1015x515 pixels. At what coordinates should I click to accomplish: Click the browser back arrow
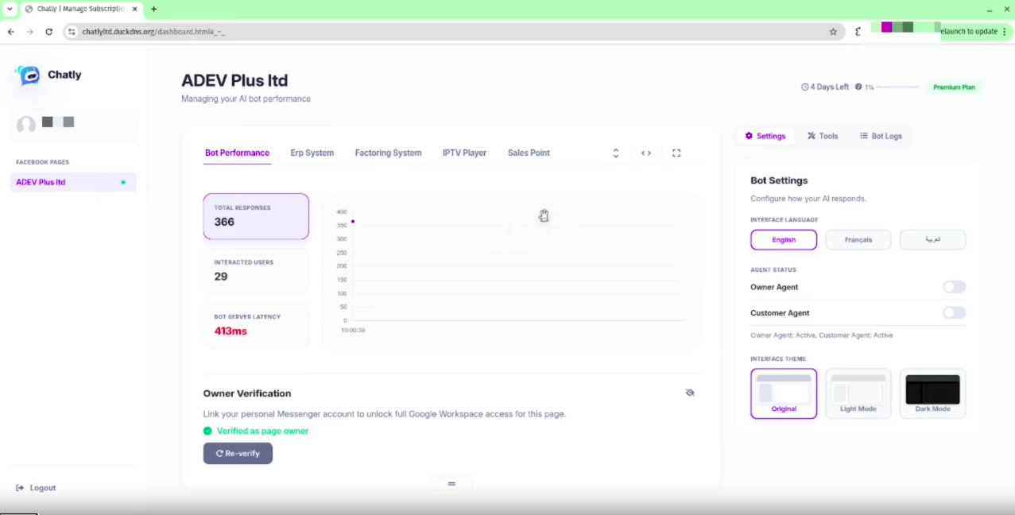(x=11, y=32)
